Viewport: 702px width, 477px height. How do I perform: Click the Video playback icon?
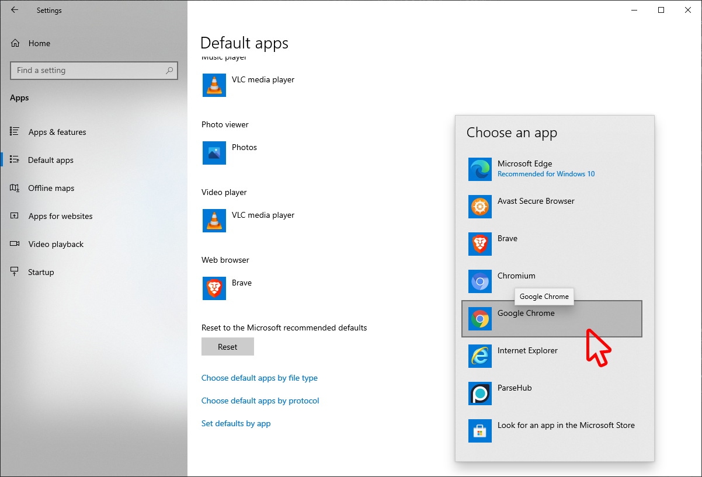[15, 244]
